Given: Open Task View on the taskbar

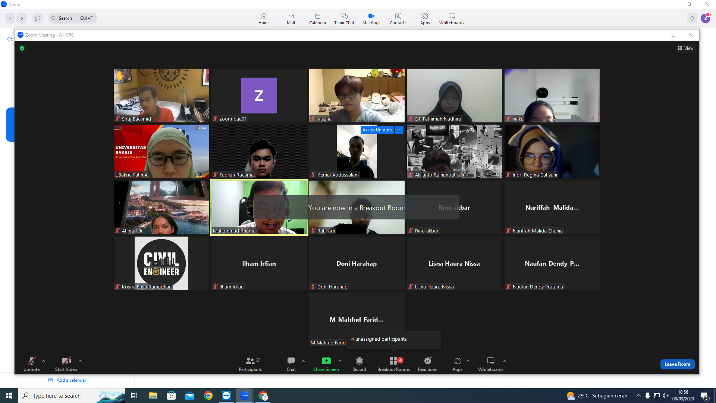Looking at the screenshot, I should (x=134, y=396).
